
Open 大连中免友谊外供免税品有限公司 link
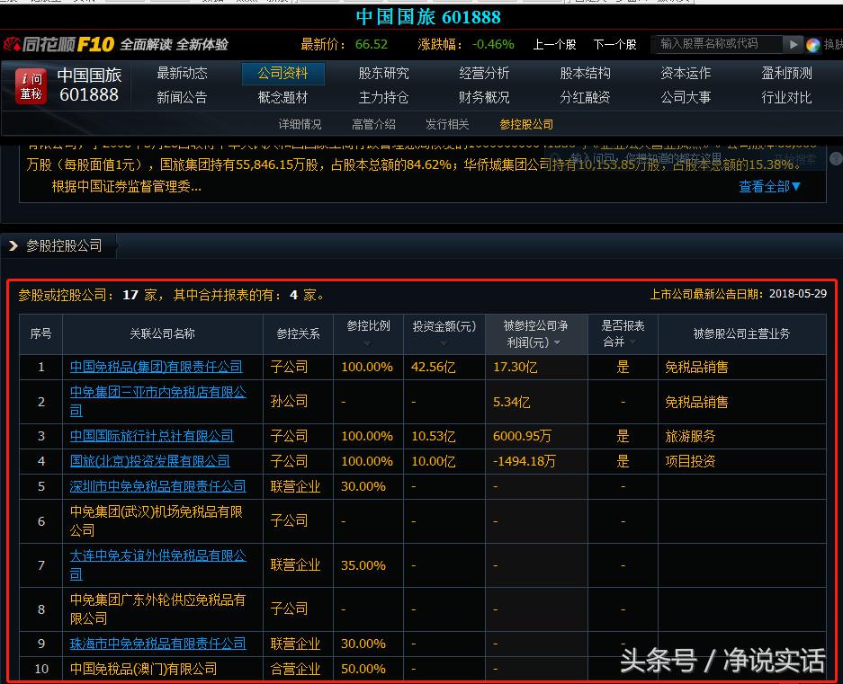tap(158, 564)
